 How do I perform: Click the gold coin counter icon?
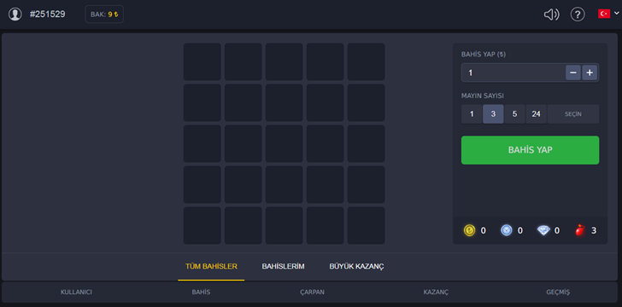(469, 230)
